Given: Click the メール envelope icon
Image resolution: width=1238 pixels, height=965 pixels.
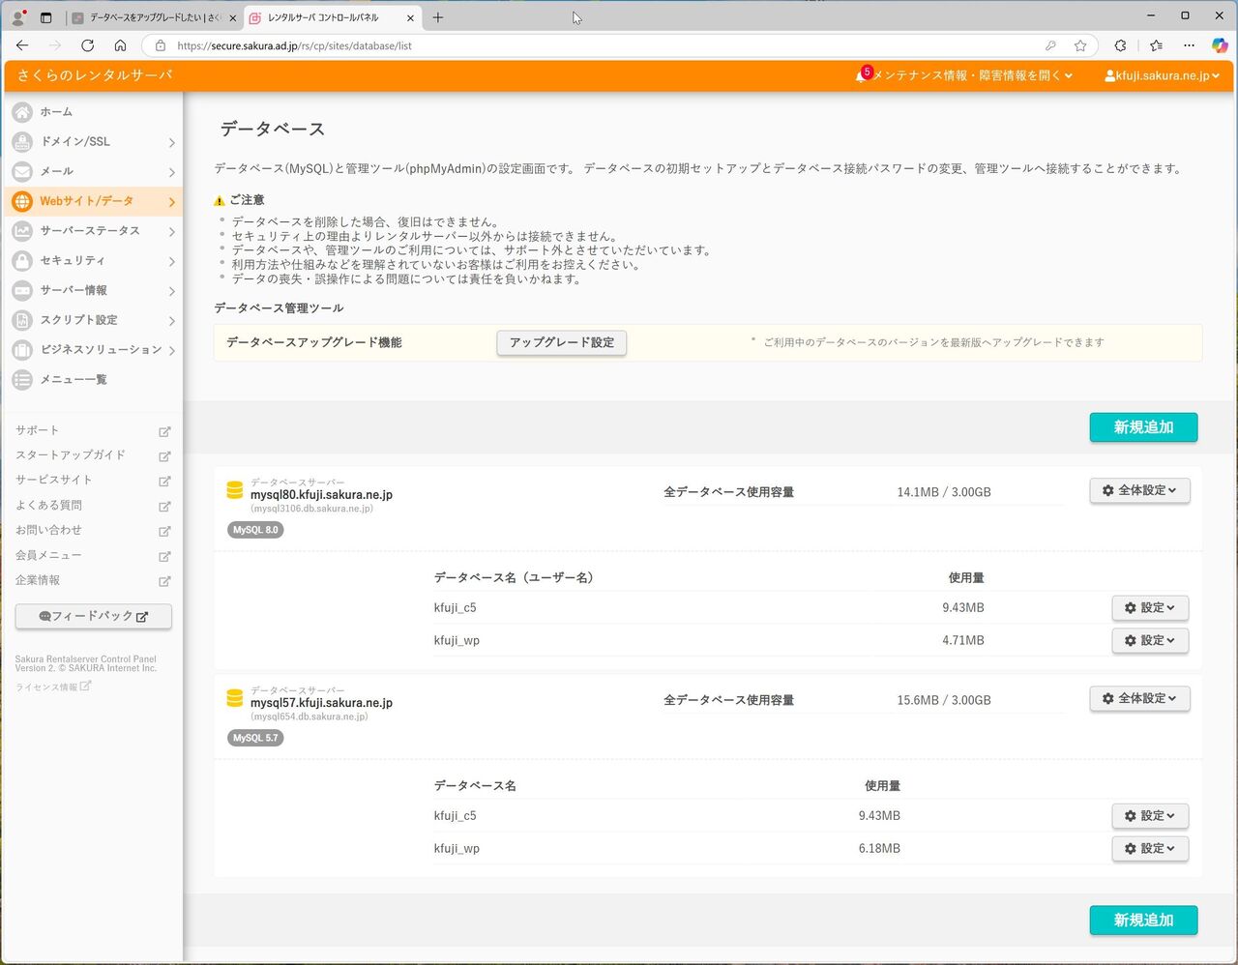Looking at the screenshot, I should [22, 171].
